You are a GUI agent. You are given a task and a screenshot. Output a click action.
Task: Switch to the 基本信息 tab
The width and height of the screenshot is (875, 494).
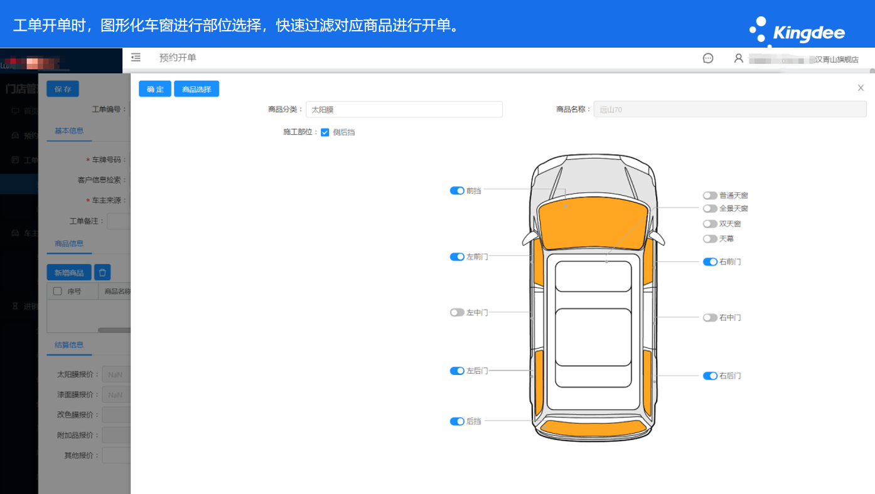click(x=69, y=131)
